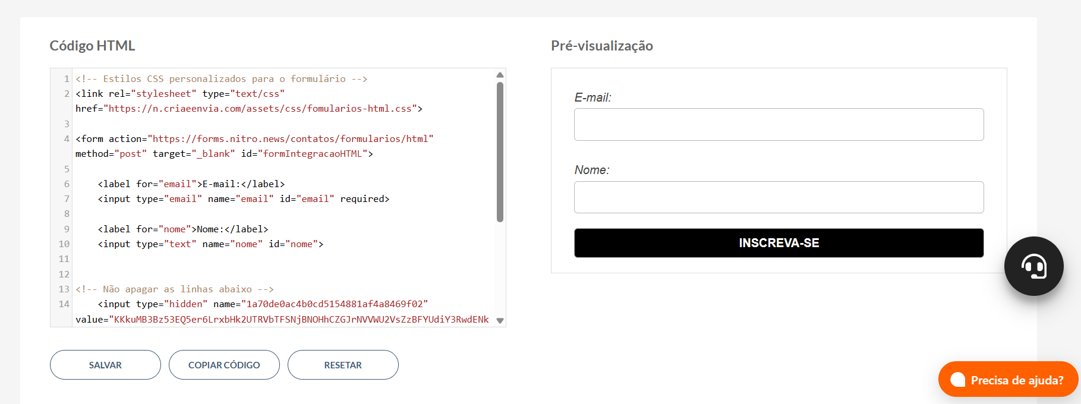The width and height of the screenshot is (1081, 404).
Task: Focus the Nome preview input field
Action: (x=779, y=197)
